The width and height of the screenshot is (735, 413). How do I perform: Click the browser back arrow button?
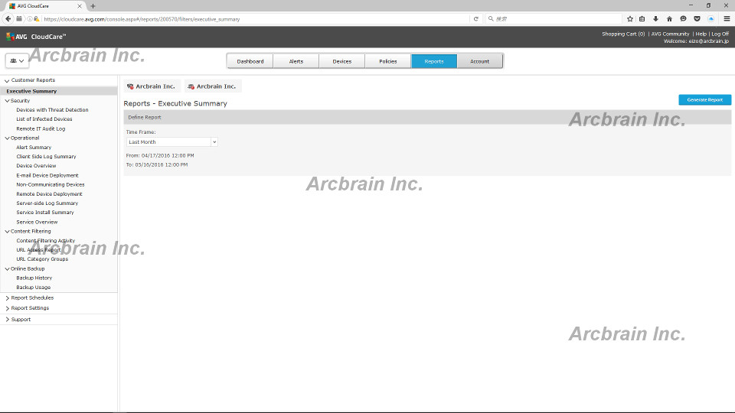(8, 18)
